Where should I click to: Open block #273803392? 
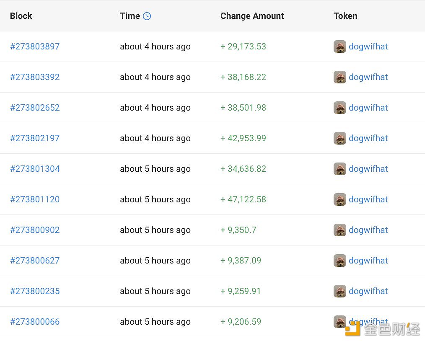(x=35, y=77)
